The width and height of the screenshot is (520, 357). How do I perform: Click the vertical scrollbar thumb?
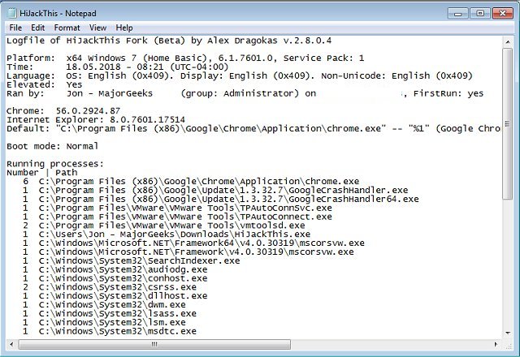[507, 124]
